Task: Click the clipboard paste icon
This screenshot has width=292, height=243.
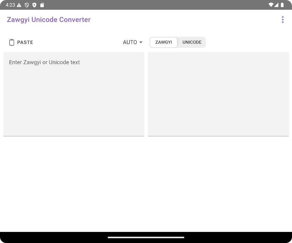Action: [12, 42]
